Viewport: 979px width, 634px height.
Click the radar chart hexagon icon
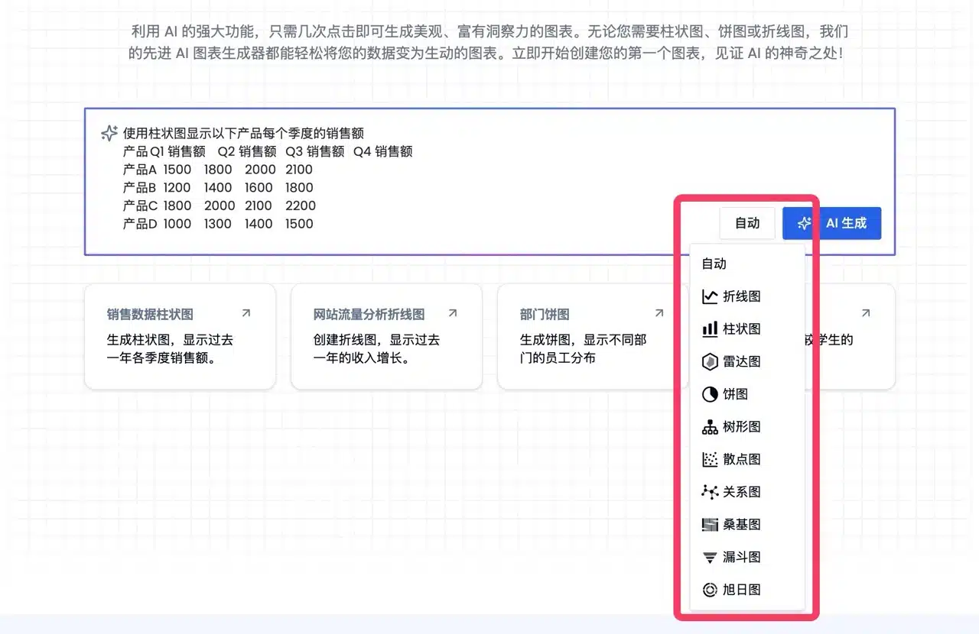point(709,362)
